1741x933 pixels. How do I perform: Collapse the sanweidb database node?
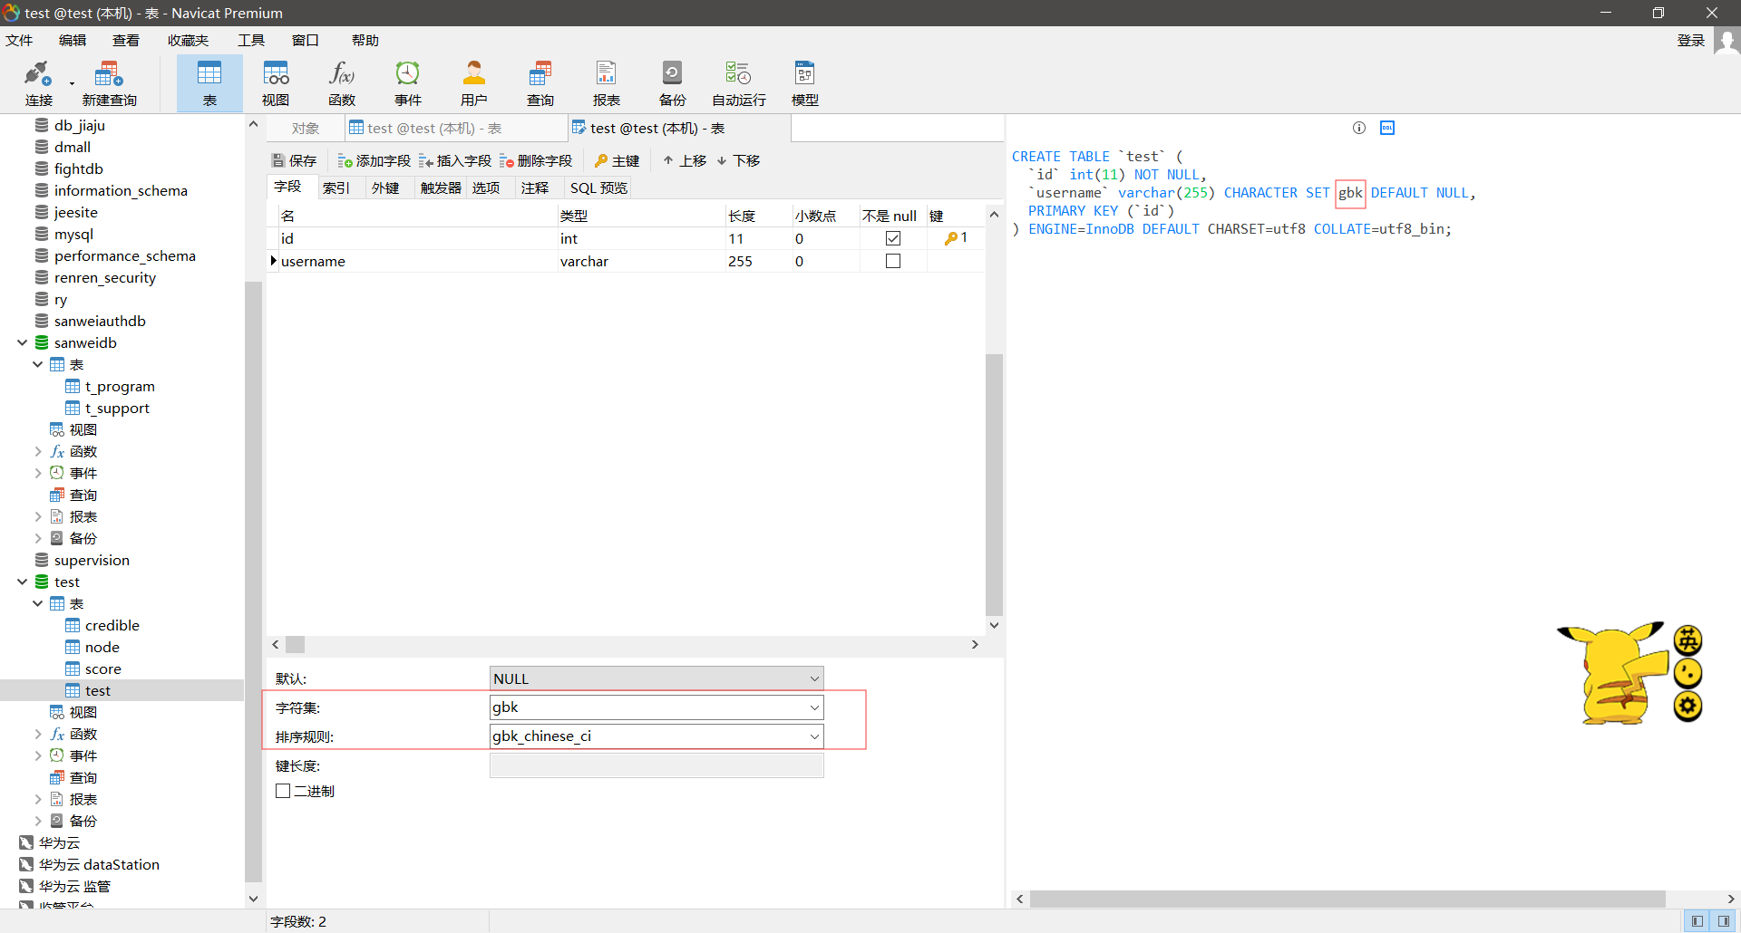click(x=22, y=342)
